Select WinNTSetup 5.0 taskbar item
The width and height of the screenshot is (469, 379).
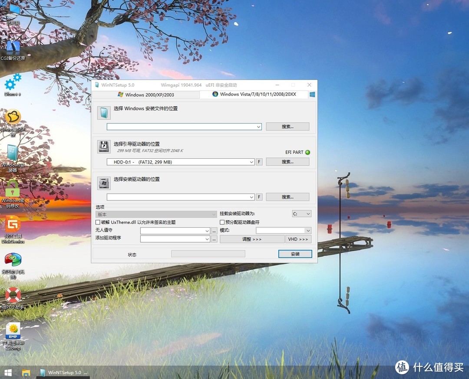[64, 372]
